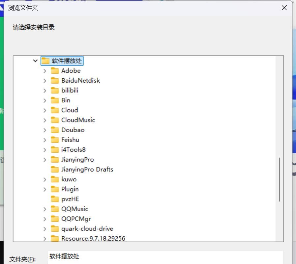Select the CloudMusic folder name

(x=78, y=120)
